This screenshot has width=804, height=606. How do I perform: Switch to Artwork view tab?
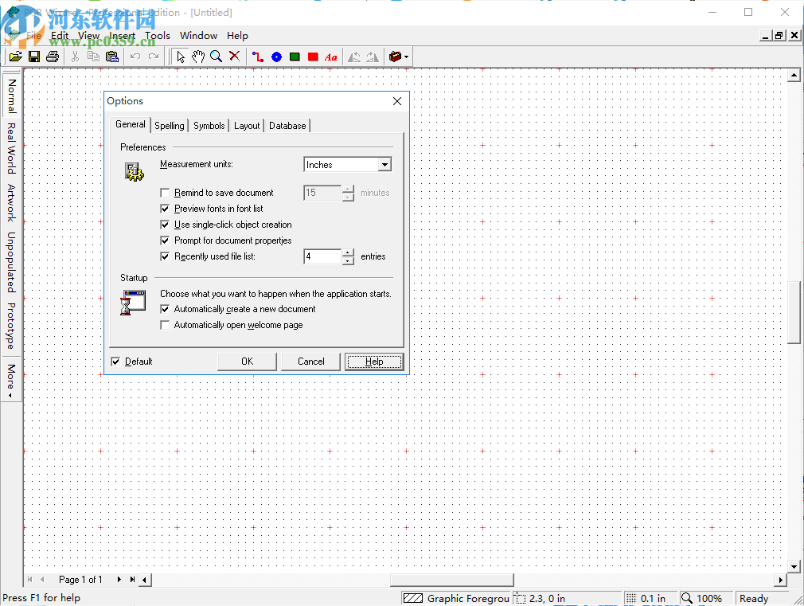11,203
